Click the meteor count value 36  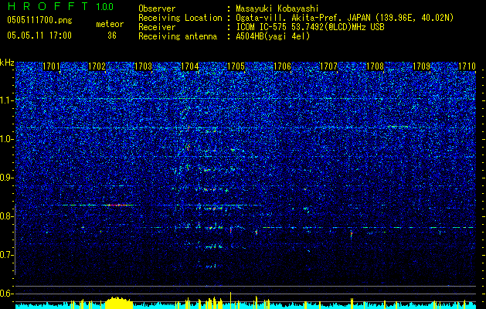point(112,36)
